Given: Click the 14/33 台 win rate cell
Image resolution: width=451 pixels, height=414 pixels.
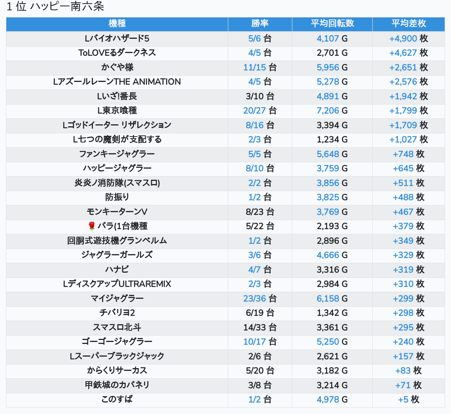Looking at the screenshot, I should tap(260, 327).
